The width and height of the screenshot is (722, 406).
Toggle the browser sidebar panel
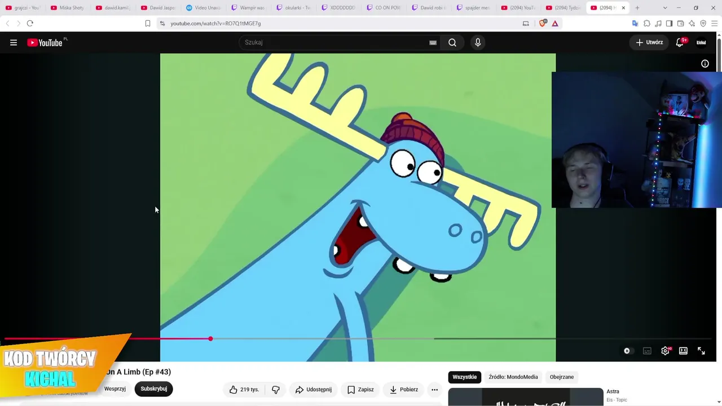[670, 23]
